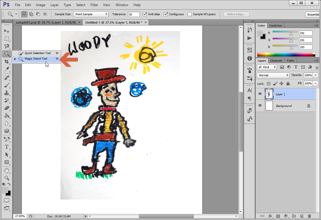Switch to the Channels tab
The image size is (321, 220).
[x=276, y=61]
